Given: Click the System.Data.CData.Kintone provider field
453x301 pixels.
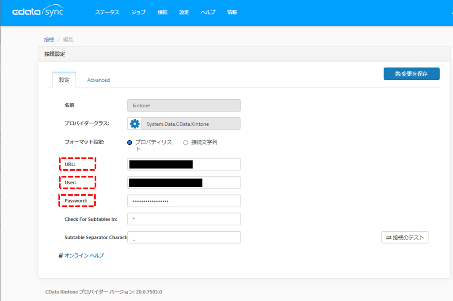Looking at the screenshot, I should click(191, 124).
